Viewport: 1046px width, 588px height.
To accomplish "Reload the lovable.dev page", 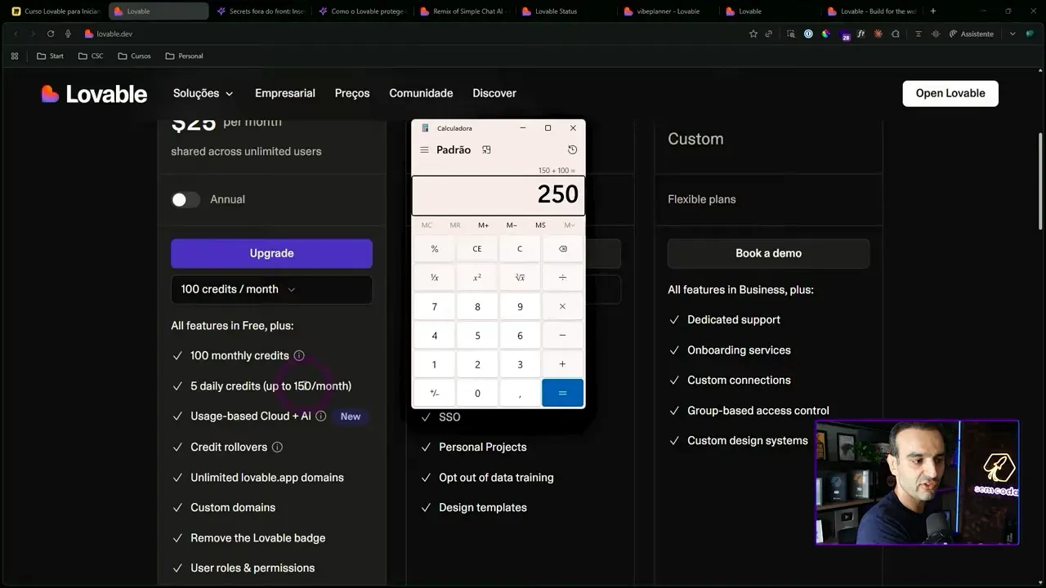I will click(51, 33).
